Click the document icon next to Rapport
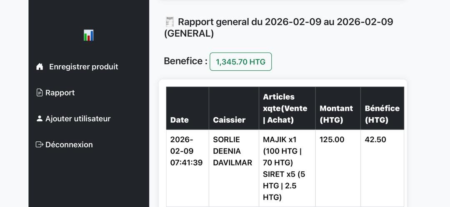The height and width of the screenshot is (207, 450). [40, 93]
